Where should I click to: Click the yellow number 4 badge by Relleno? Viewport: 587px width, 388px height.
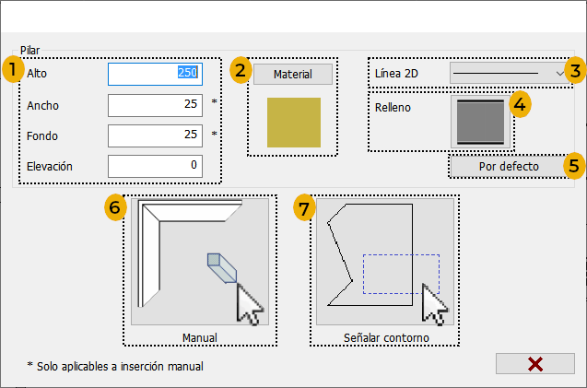tap(520, 104)
